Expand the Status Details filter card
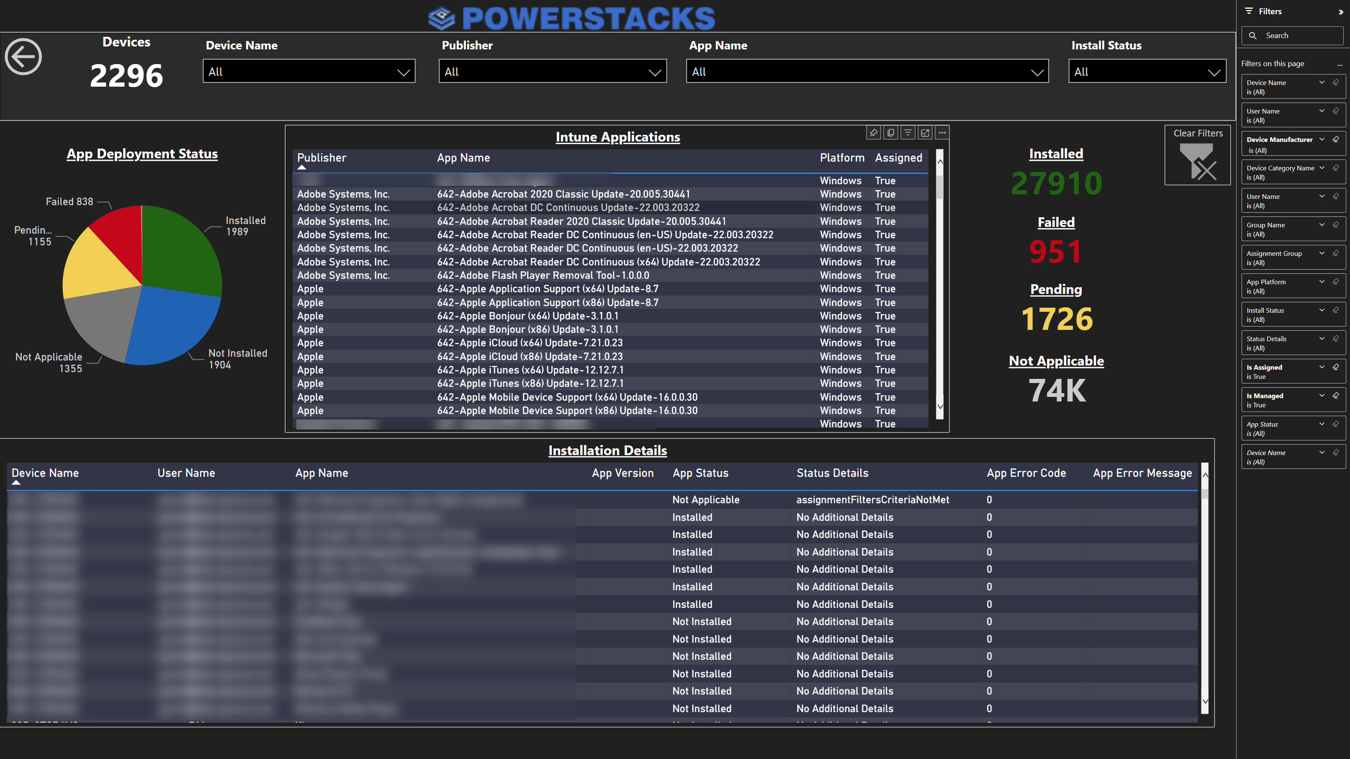1350x759 pixels. pos(1322,339)
